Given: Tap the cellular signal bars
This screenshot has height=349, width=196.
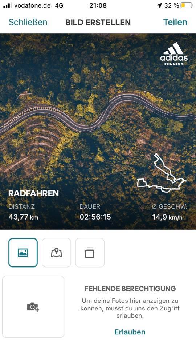Looking at the screenshot, I should pos(8,5).
